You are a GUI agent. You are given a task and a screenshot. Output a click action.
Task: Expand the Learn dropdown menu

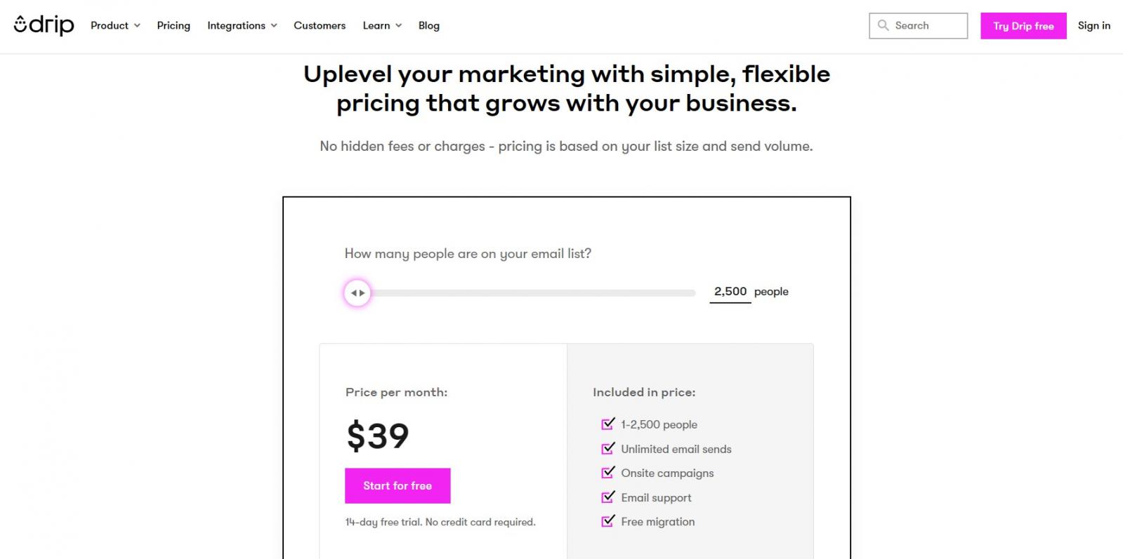coord(382,25)
